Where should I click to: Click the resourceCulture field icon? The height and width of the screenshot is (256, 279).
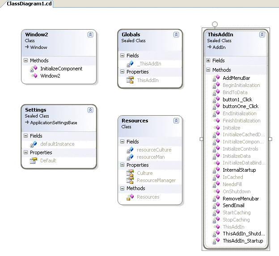point(130,150)
